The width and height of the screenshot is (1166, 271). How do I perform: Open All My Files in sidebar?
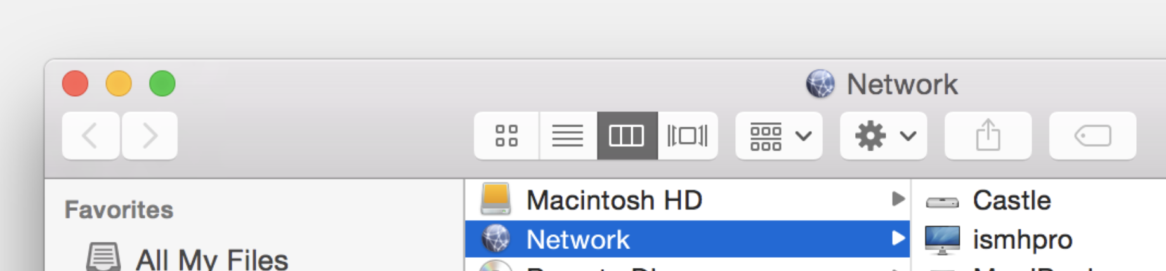pos(187,258)
